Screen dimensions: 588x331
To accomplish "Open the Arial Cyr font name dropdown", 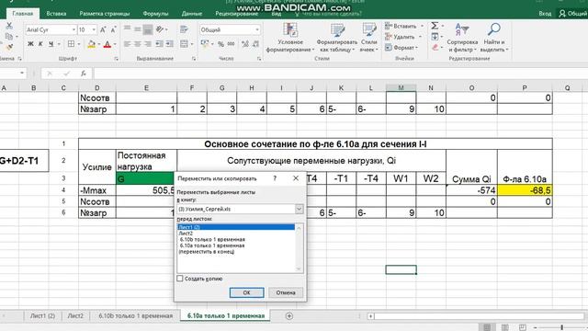I will (73, 29).
